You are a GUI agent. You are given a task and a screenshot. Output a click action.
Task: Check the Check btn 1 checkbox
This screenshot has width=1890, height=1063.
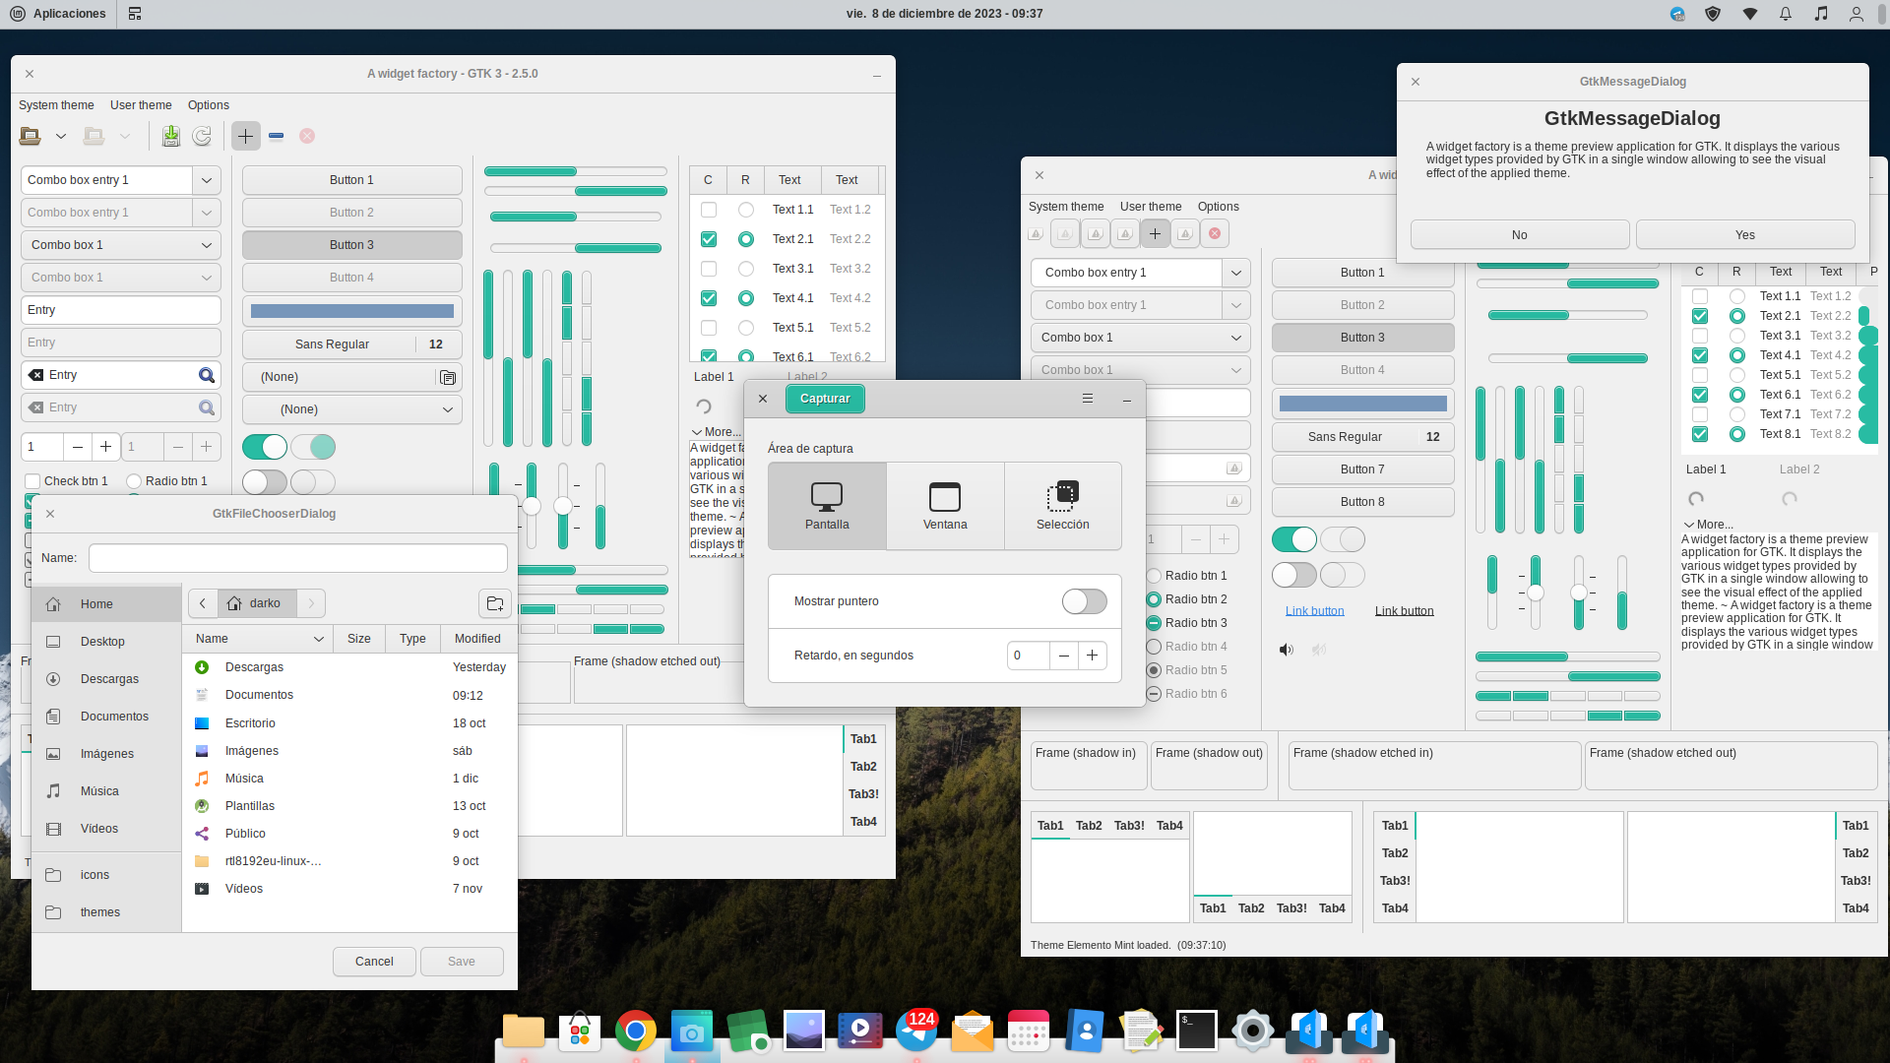point(32,481)
